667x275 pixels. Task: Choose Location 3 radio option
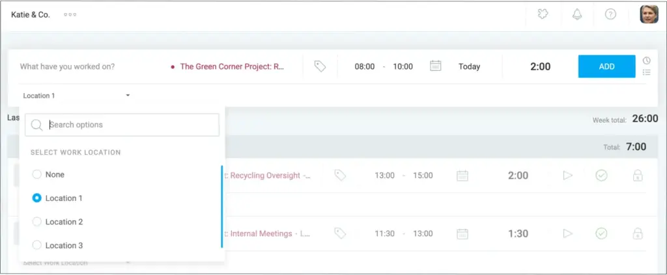(x=37, y=245)
